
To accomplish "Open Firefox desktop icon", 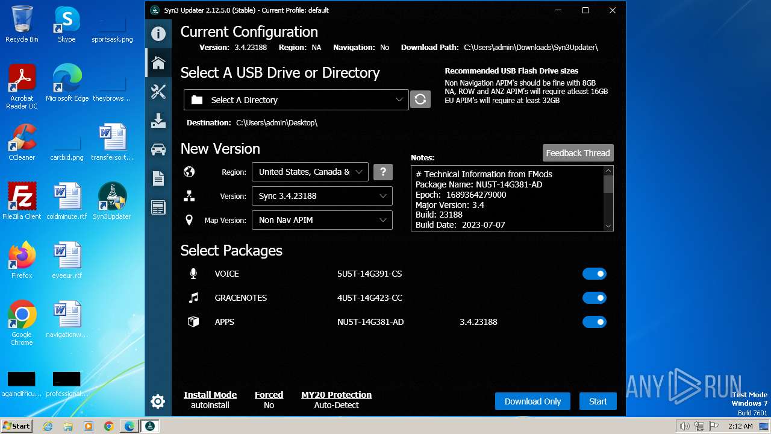I will click(22, 260).
